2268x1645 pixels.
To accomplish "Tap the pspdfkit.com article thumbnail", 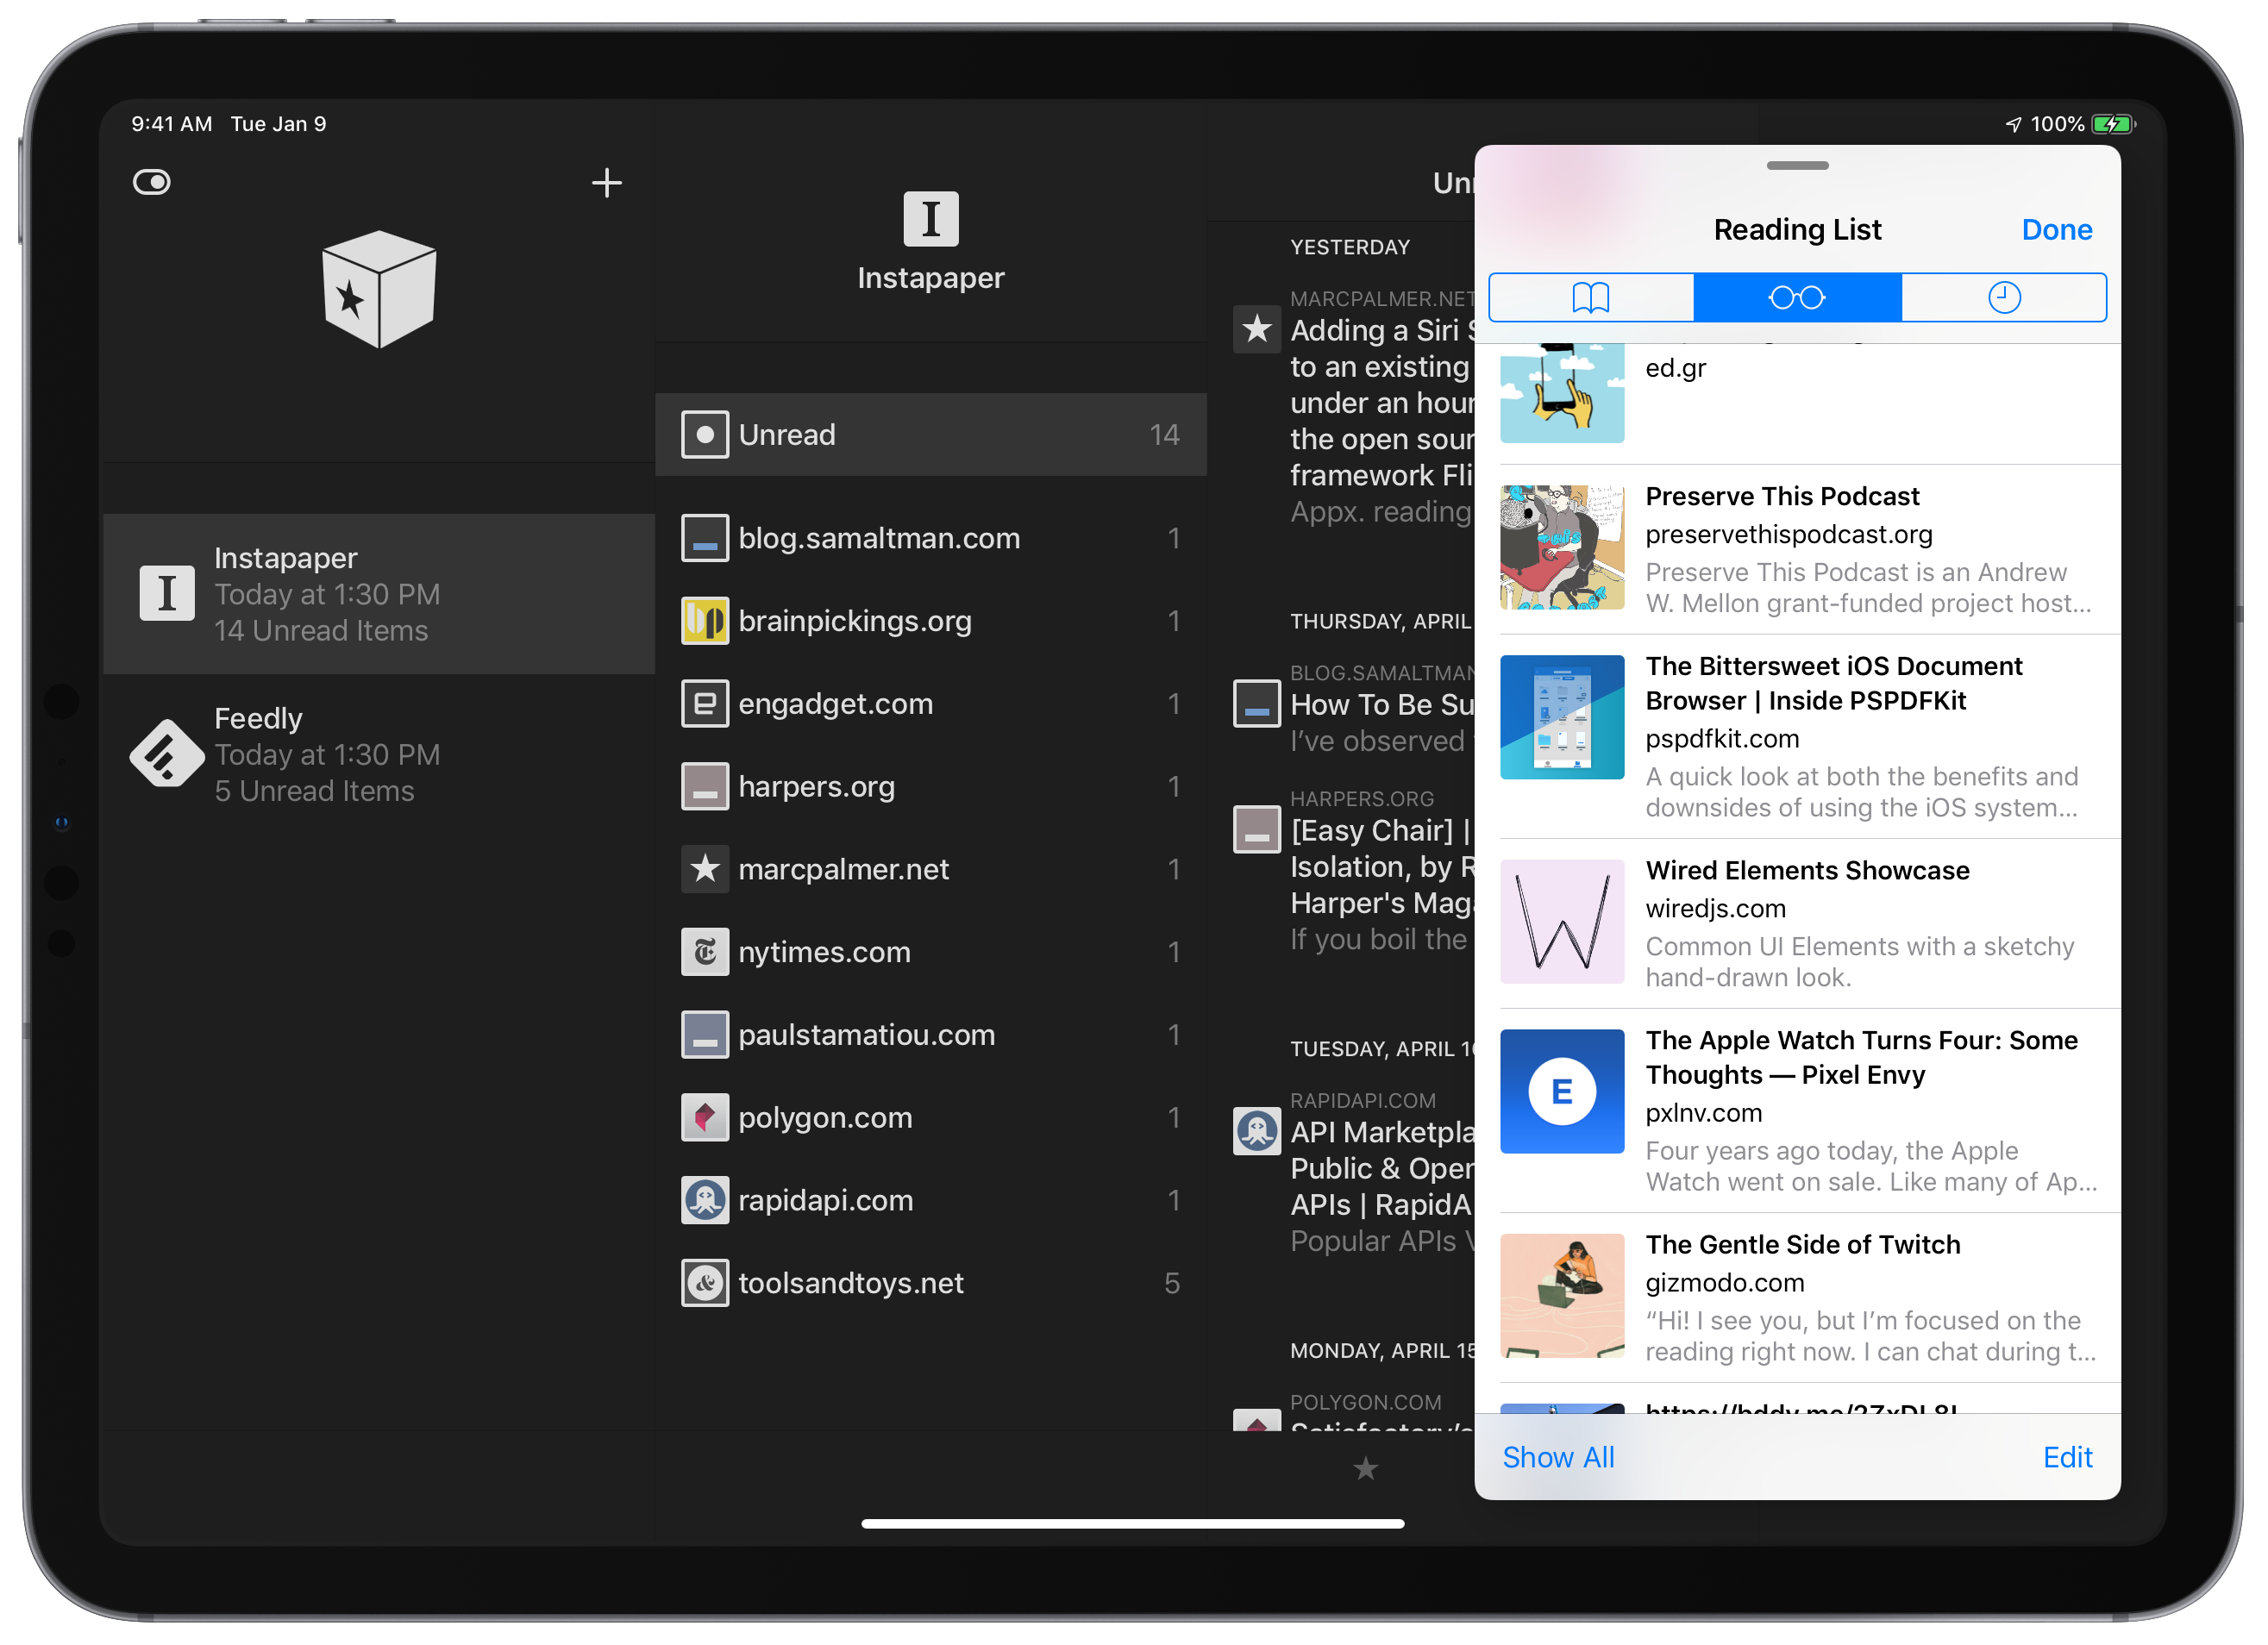I will pyautogui.click(x=1562, y=718).
